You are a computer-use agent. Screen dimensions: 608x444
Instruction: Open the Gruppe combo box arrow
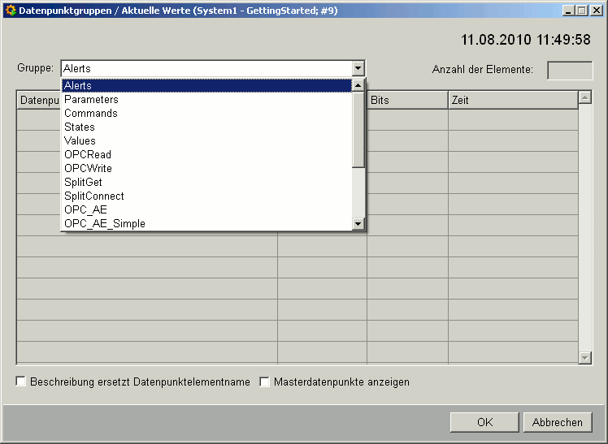(x=358, y=69)
